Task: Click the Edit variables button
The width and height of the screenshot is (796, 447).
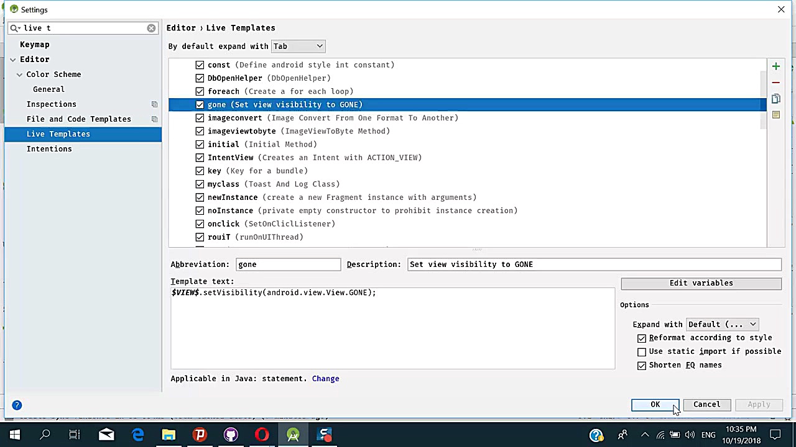Action: coord(701,283)
